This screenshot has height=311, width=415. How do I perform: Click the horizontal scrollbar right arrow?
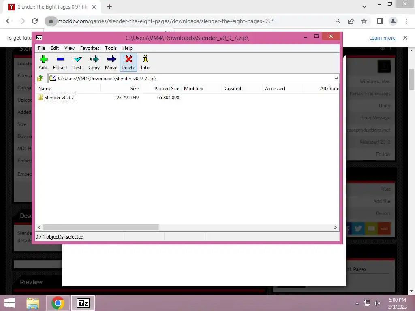(x=335, y=227)
